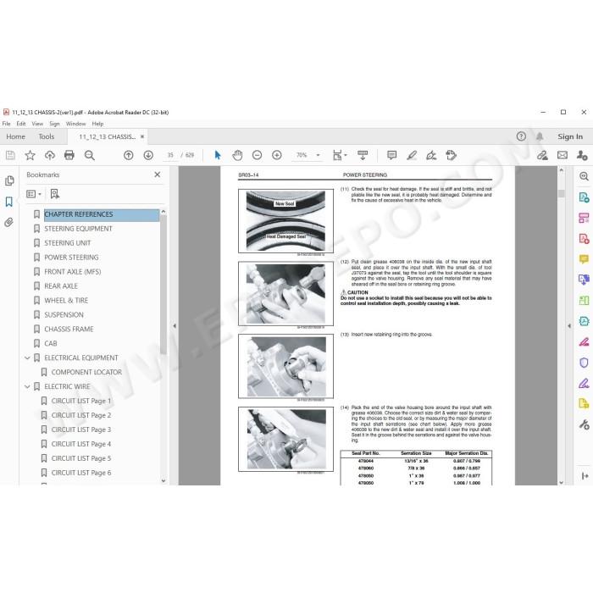This screenshot has height=593, width=593.
Task: Open the find text magnifier icon
Action: [x=90, y=155]
